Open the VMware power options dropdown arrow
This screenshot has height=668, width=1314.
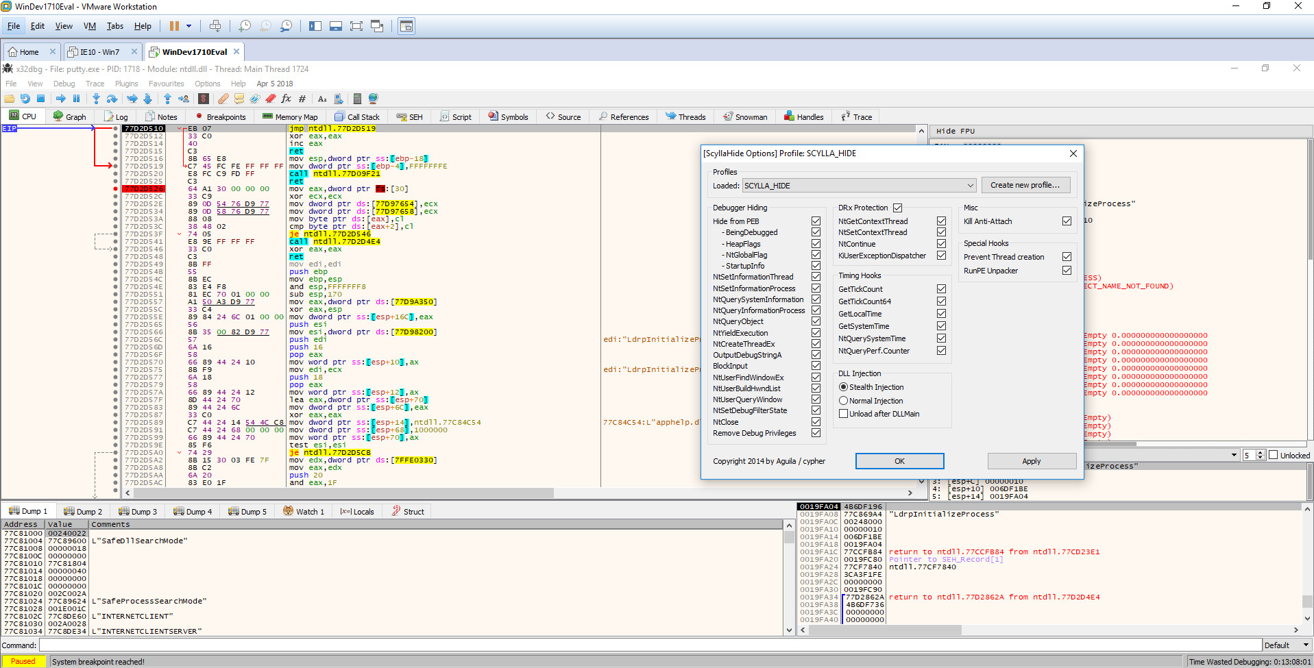[188, 26]
